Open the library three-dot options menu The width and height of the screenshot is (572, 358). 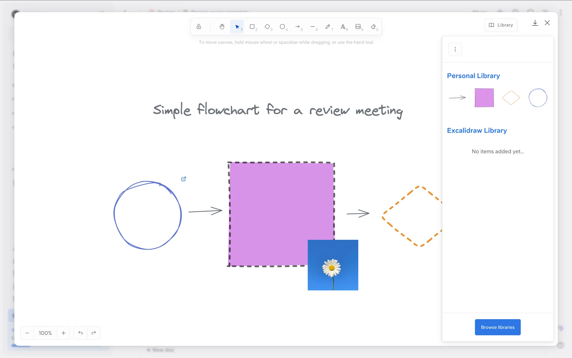455,49
